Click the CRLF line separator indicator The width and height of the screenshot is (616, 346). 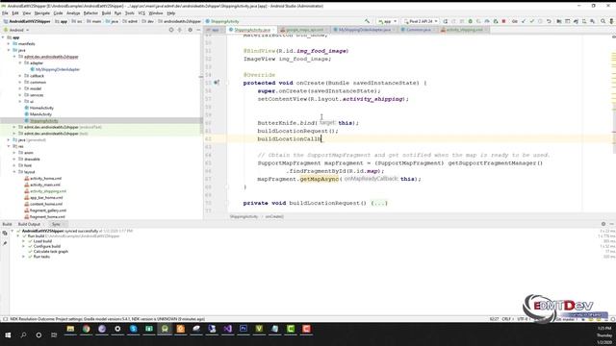click(507, 319)
